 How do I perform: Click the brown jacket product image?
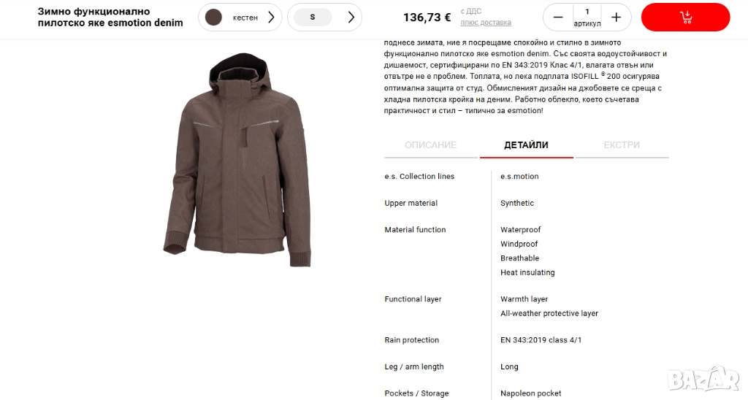(238, 160)
